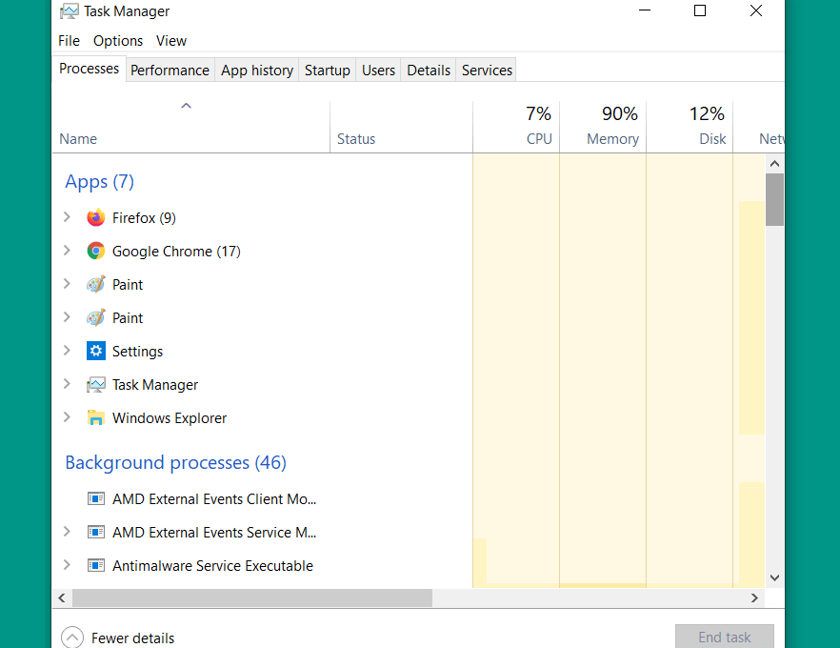
Task: Switch to the Services tab
Action: 487,71
